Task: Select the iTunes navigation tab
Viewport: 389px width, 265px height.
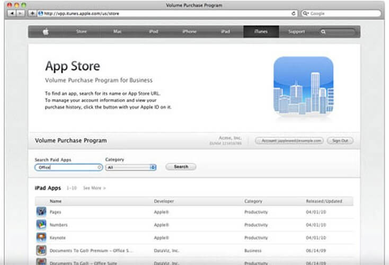Action: point(261,31)
